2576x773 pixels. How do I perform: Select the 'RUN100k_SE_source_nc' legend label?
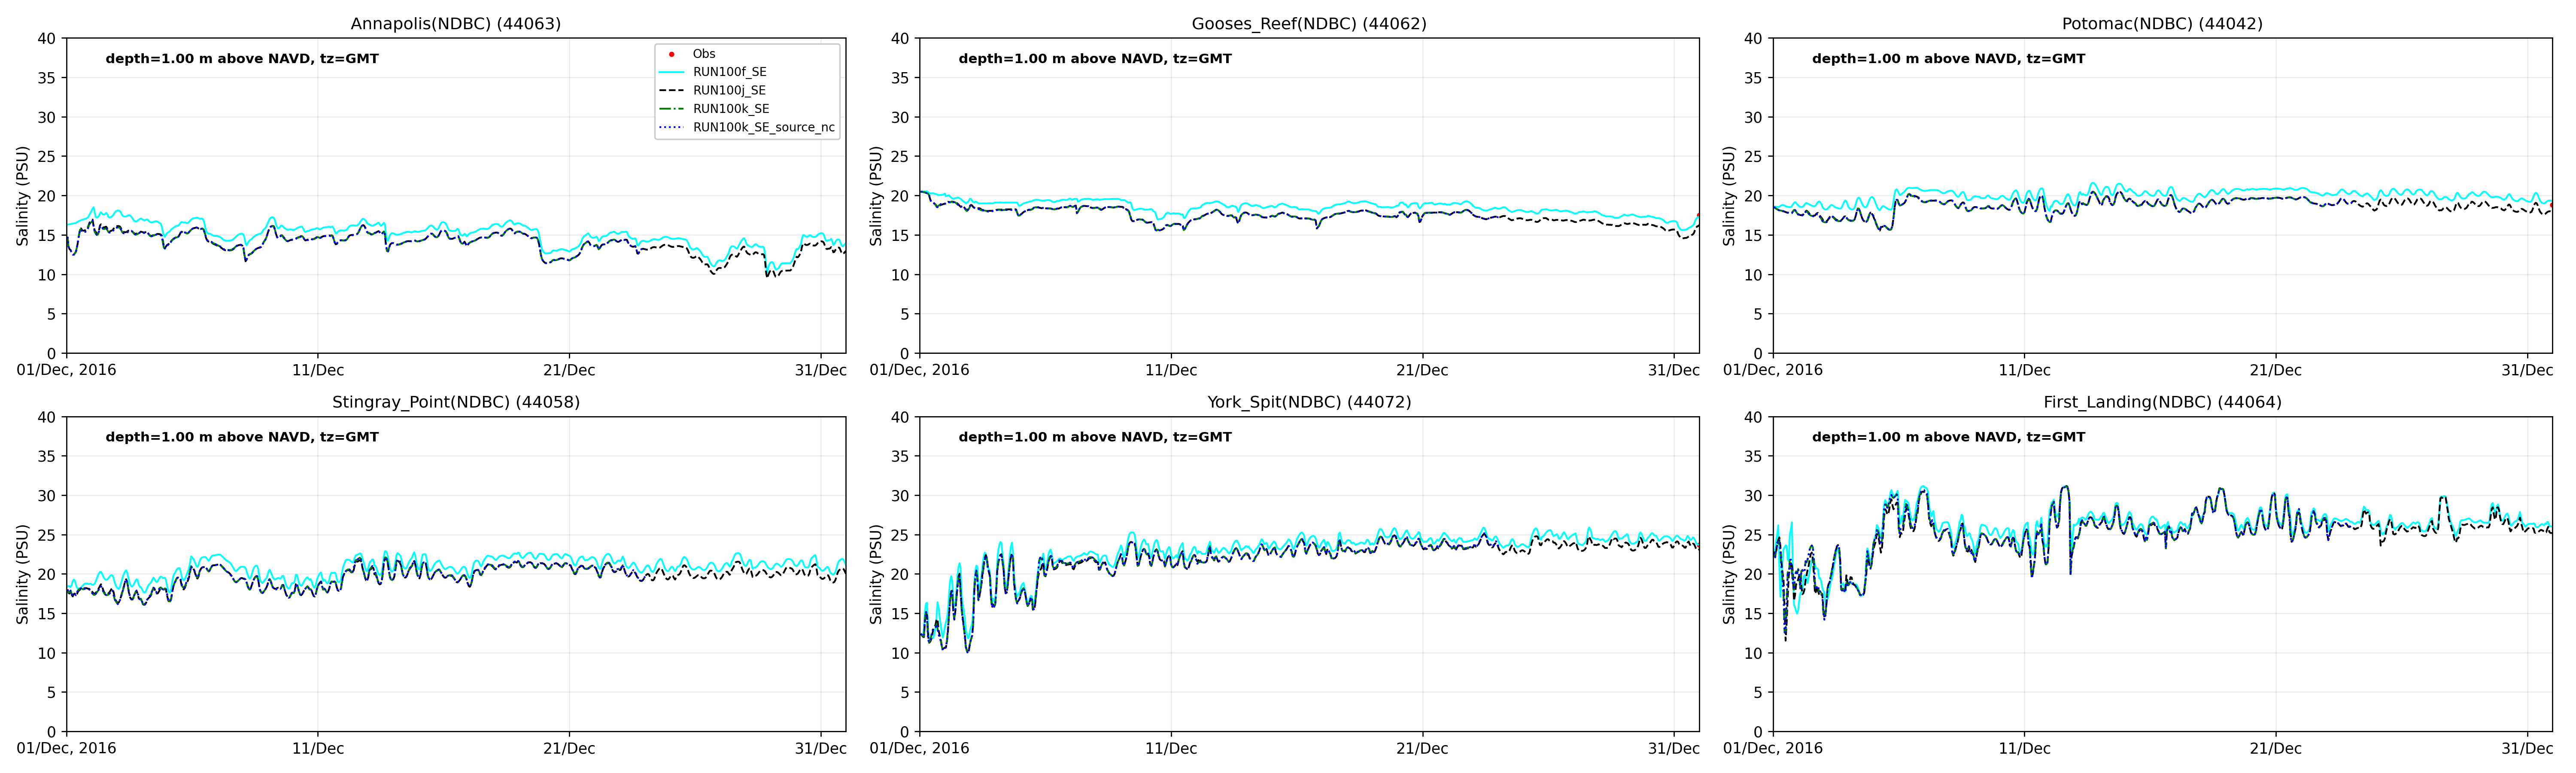(764, 127)
